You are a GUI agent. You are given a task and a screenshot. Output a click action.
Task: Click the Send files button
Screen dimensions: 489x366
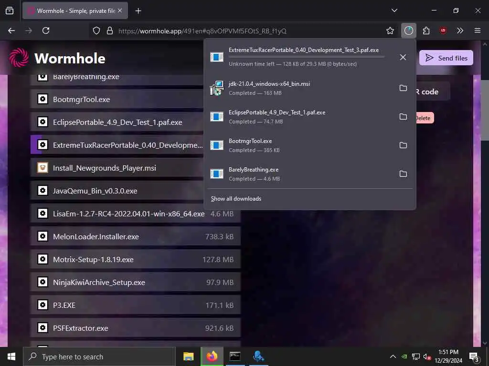(446, 58)
